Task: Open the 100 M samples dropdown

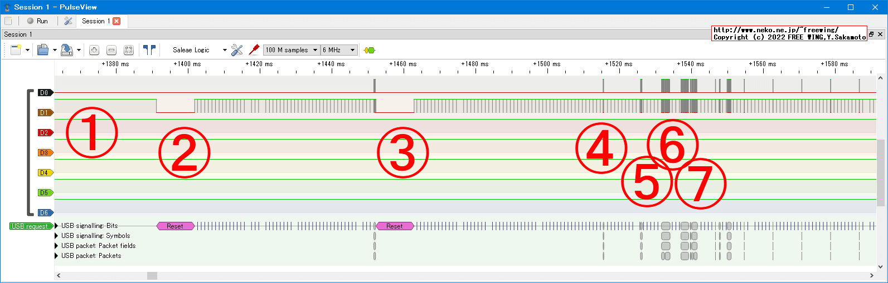Action: tap(291, 50)
